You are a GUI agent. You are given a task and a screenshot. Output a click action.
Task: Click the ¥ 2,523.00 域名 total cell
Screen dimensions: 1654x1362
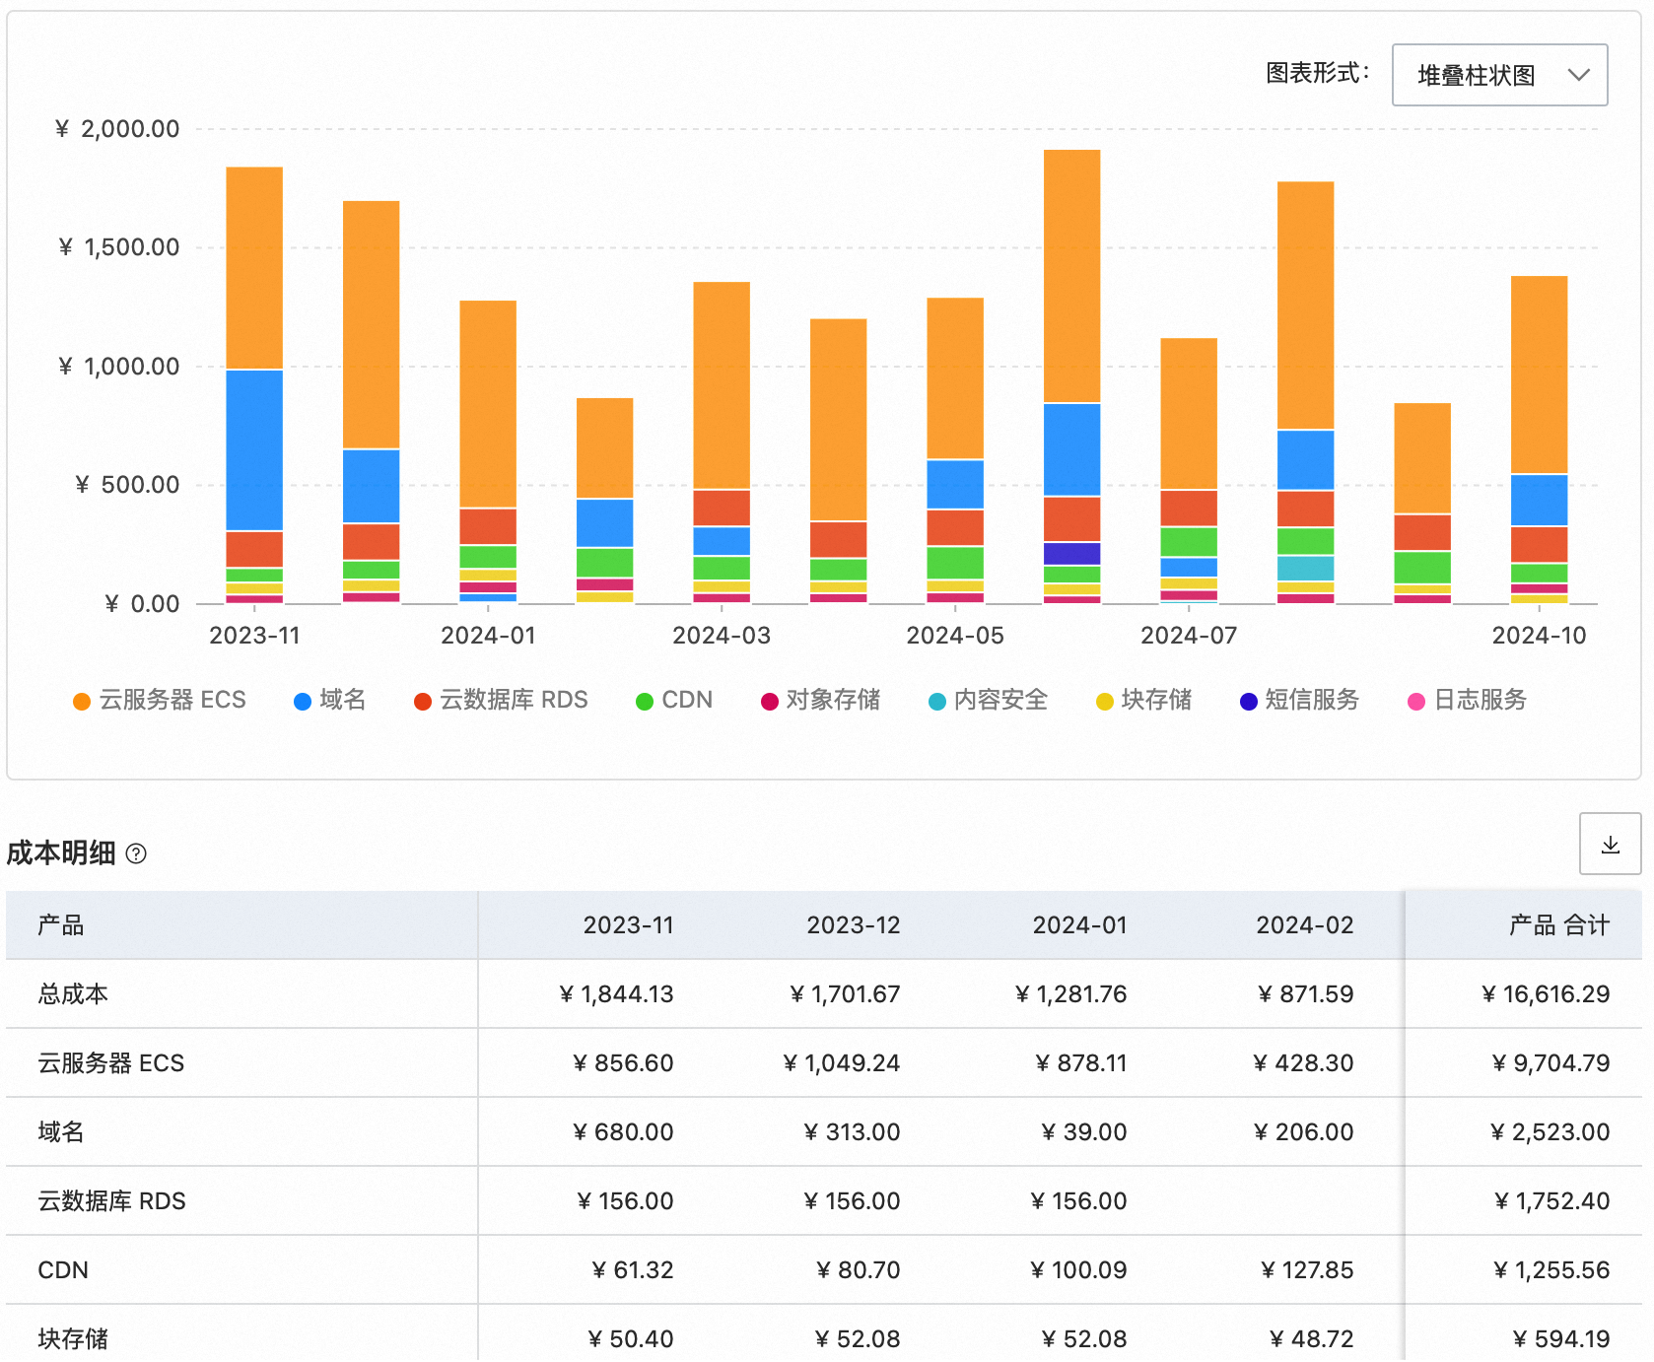(x=1550, y=1132)
